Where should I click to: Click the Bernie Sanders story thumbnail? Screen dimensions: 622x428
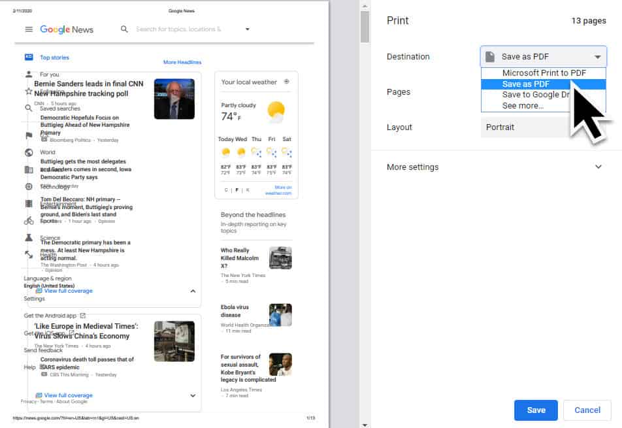click(x=174, y=99)
